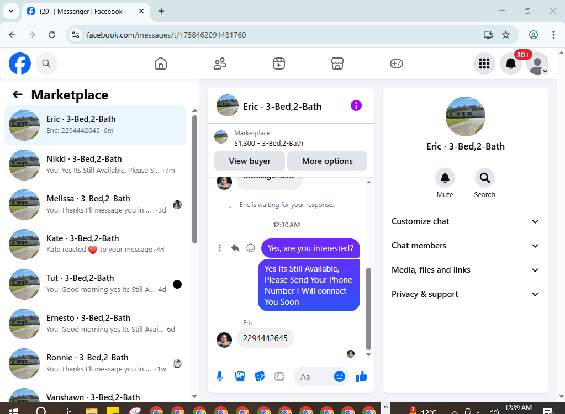The height and width of the screenshot is (414, 565).
Task: Open a new browser tab
Action: (x=161, y=11)
